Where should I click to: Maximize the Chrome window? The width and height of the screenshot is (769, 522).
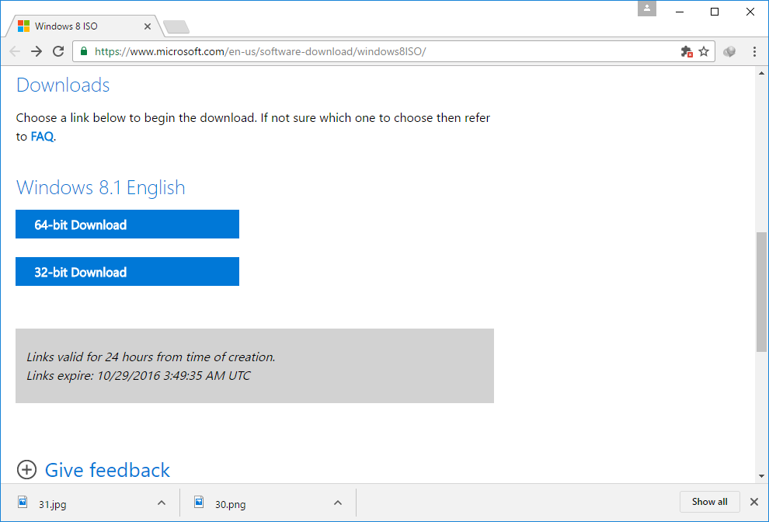coord(715,12)
